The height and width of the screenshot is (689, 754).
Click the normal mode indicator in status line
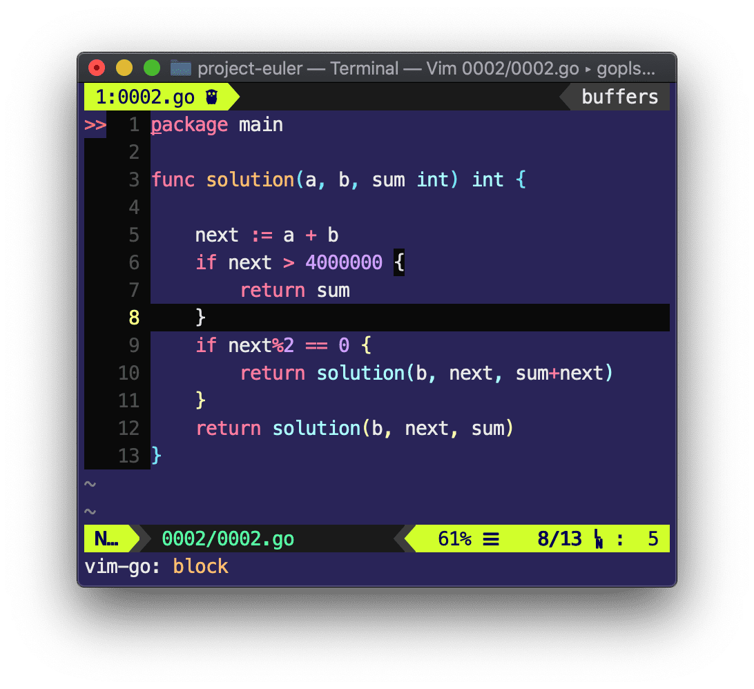(x=106, y=538)
